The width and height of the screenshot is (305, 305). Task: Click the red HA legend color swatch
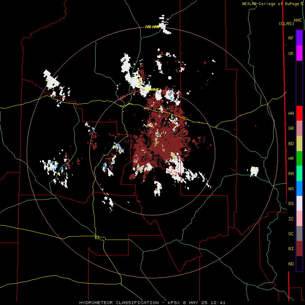pyautogui.click(x=299, y=113)
